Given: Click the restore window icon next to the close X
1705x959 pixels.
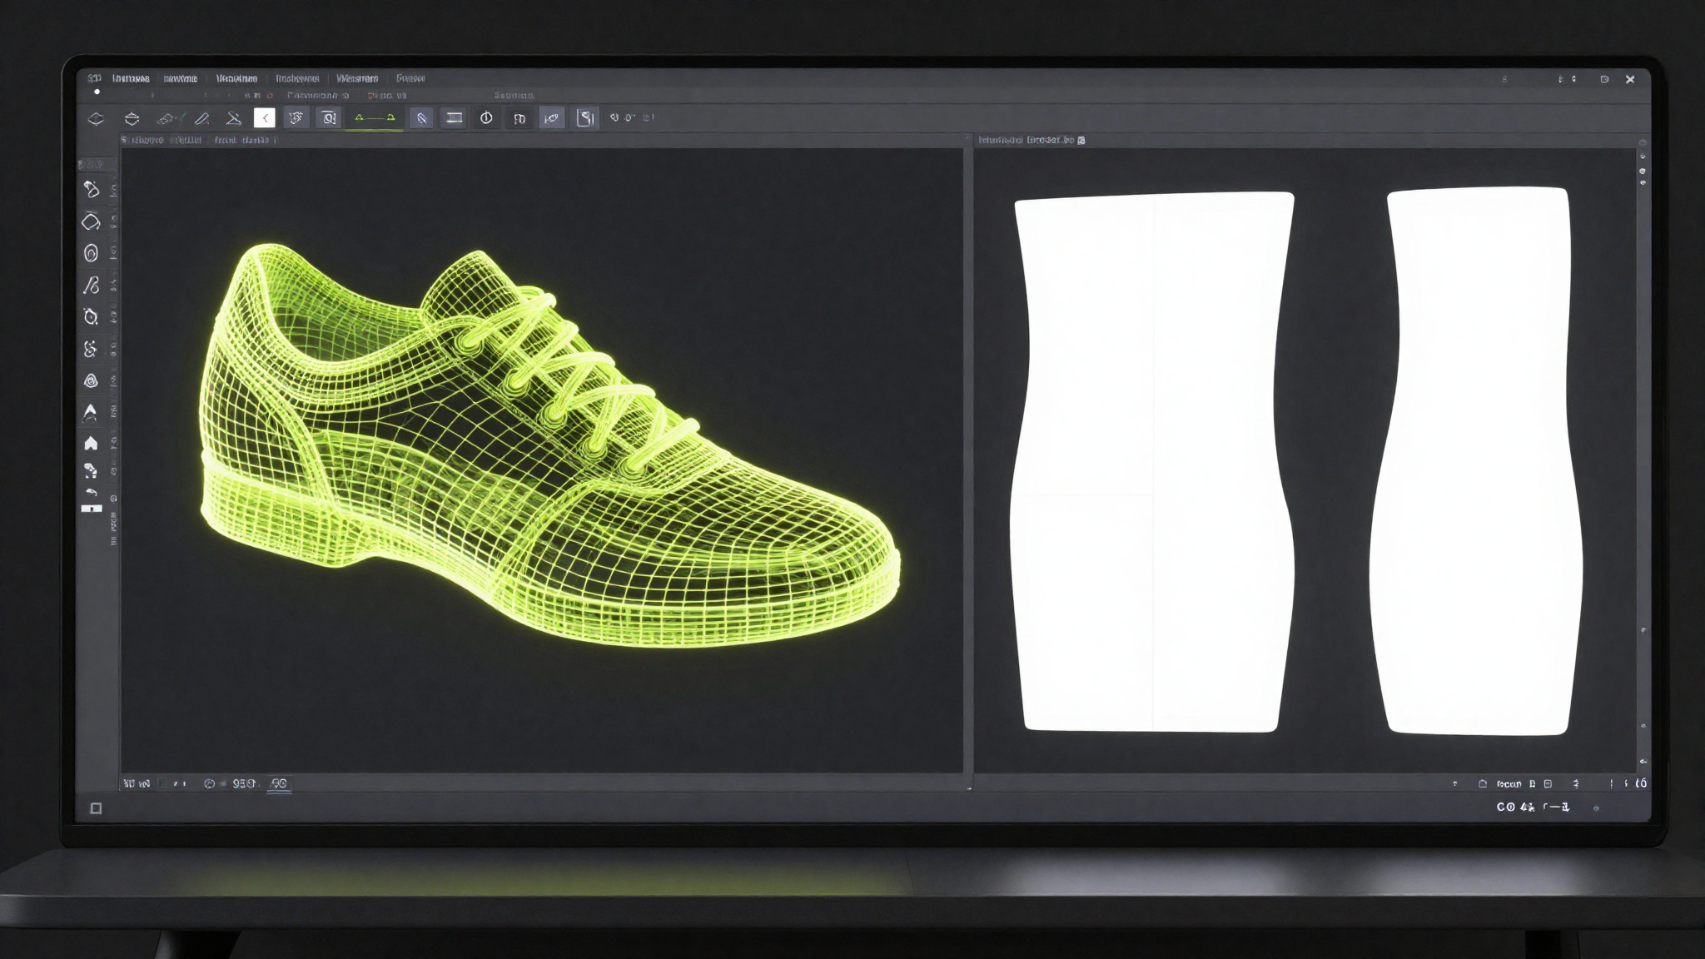Looking at the screenshot, I should [1604, 79].
